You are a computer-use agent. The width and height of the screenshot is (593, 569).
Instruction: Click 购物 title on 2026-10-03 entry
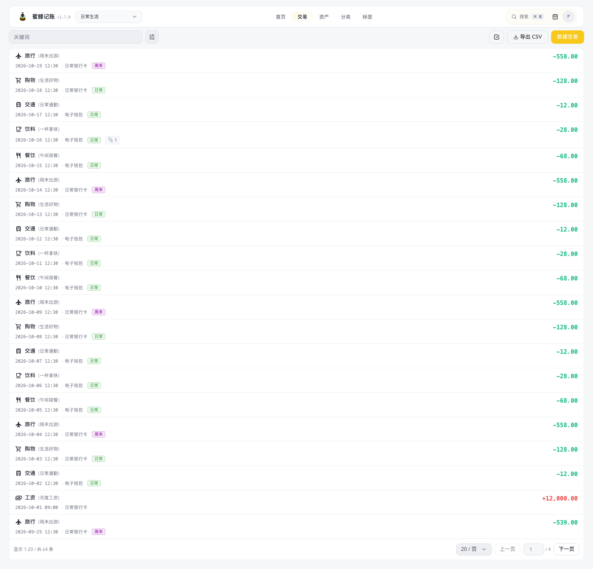point(30,449)
